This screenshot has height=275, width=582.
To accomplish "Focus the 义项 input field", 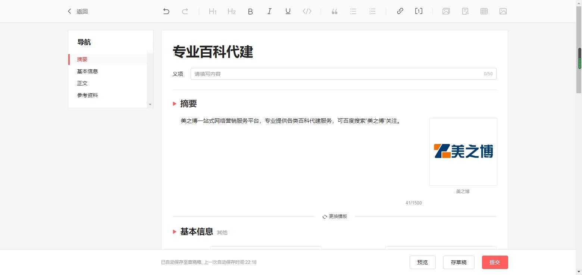I will [x=343, y=74].
